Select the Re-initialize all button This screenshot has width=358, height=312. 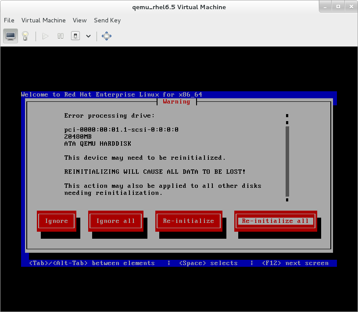tap(276, 221)
